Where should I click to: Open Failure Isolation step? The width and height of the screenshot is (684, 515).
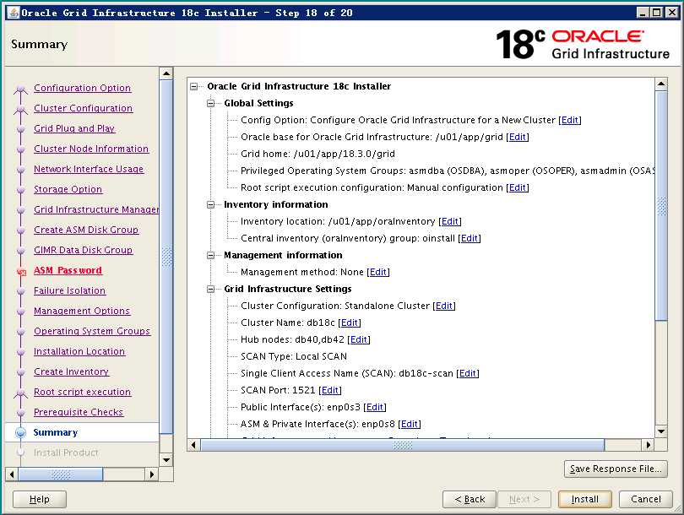[x=70, y=291]
